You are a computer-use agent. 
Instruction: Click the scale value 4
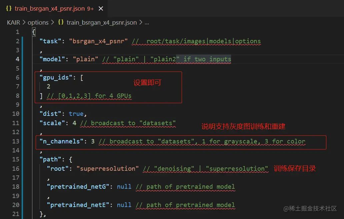coord(74,123)
